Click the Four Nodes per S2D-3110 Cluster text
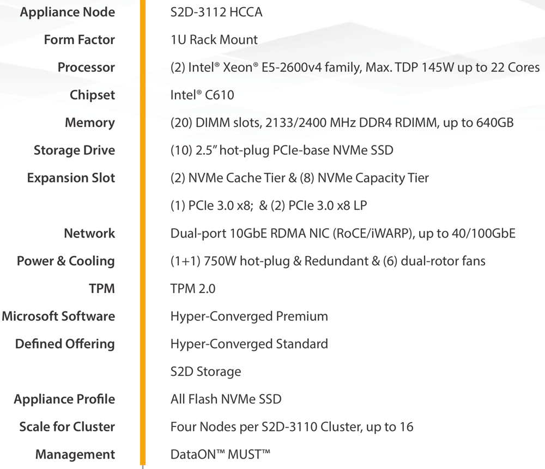The width and height of the screenshot is (545, 469). (x=292, y=427)
